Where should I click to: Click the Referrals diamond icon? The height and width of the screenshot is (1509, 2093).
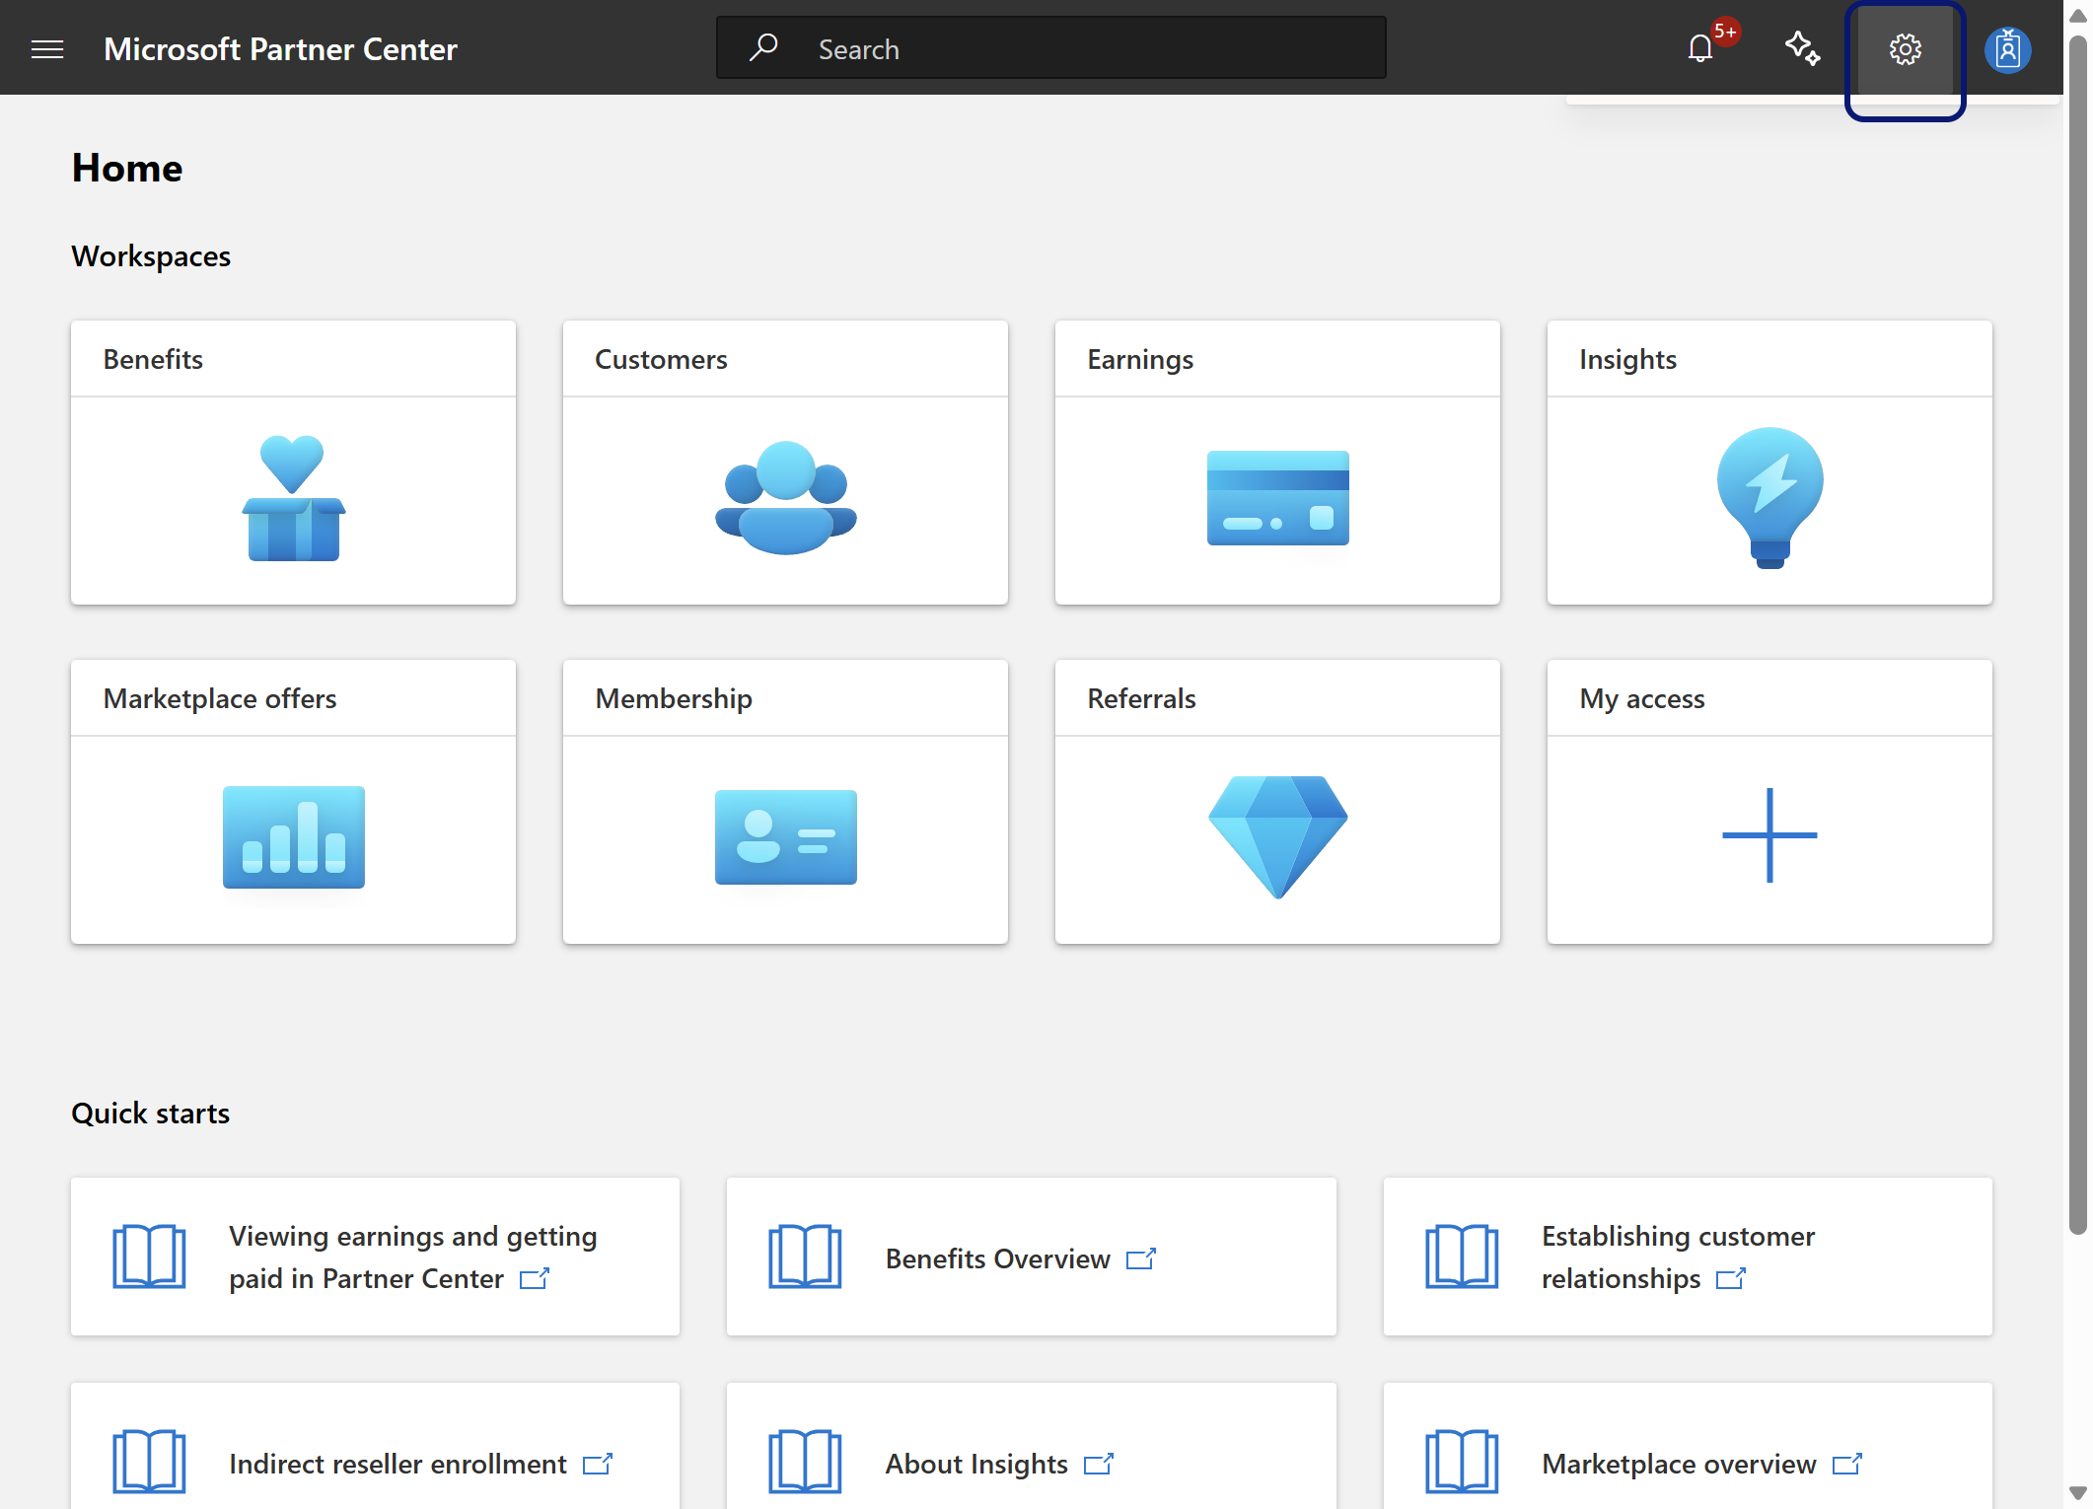(1278, 837)
